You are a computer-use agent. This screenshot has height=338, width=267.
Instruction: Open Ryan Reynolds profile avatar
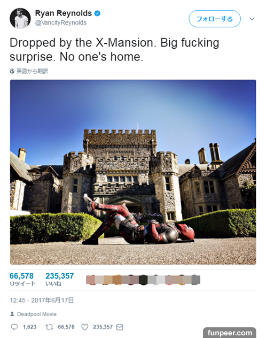(20, 18)
